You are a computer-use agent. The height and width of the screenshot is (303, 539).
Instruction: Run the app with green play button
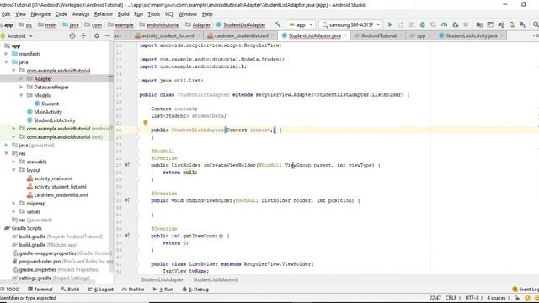tap(390, 24)
